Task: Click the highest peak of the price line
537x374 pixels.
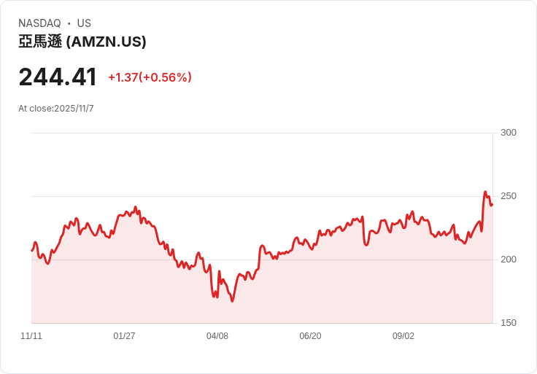Action: tap(485, 192)
